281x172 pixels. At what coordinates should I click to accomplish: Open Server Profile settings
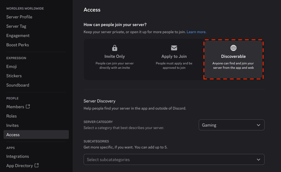19,17
